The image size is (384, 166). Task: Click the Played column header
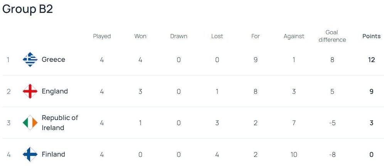coord(102,36)
